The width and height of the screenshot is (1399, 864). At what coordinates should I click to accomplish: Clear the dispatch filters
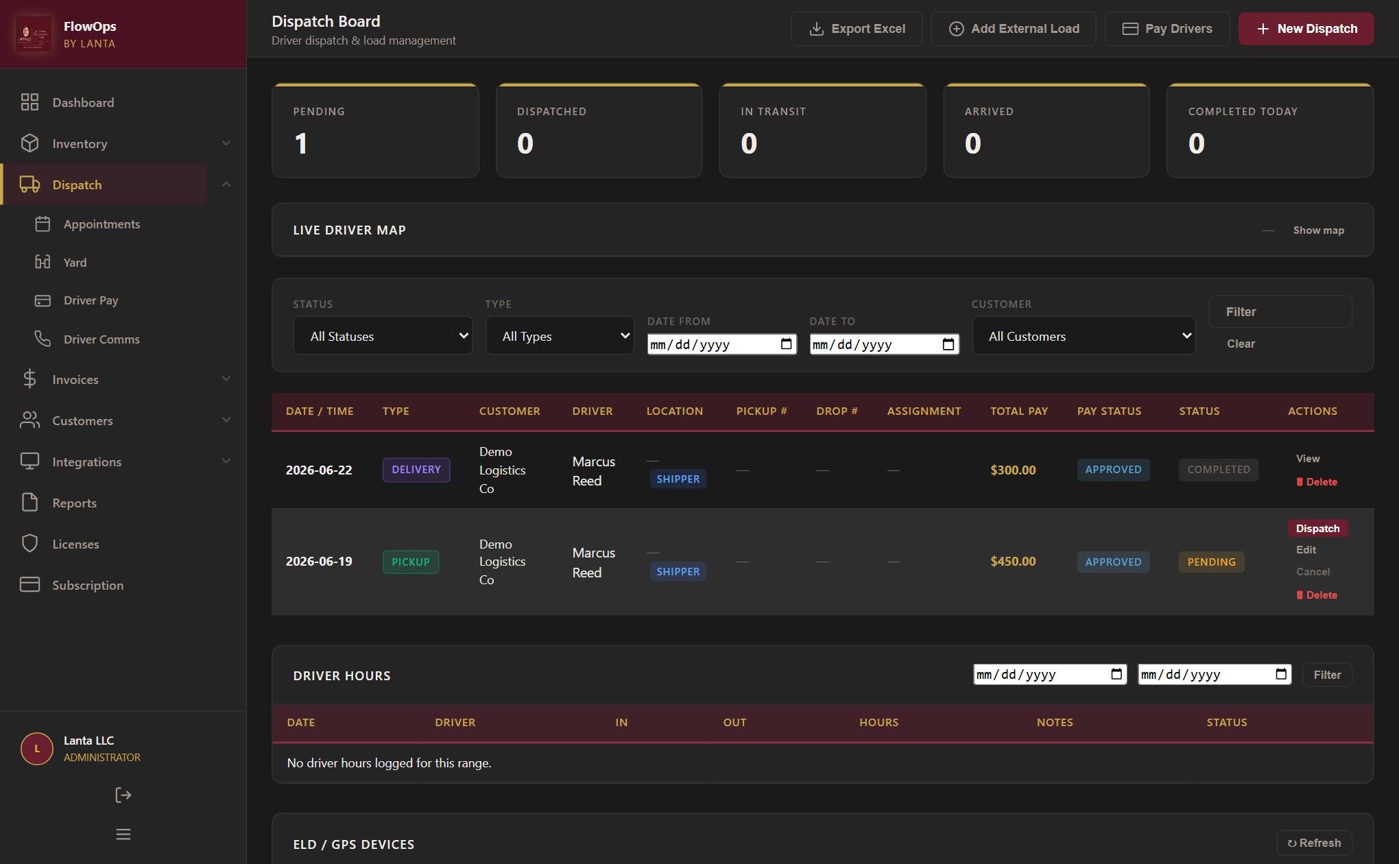pyautogui.click(x=1241, y=344)
